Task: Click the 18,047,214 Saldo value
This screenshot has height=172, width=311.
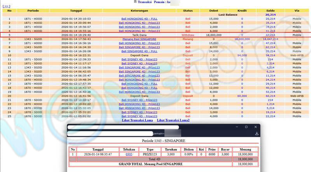Action: 270,39
